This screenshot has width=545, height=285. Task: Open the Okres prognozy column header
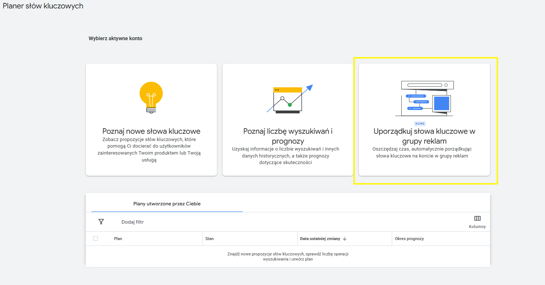(x=409, y=239)
